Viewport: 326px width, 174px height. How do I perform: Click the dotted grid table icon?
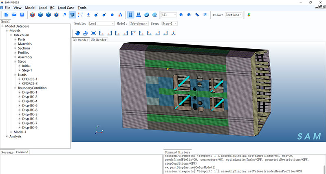(205, 15)
